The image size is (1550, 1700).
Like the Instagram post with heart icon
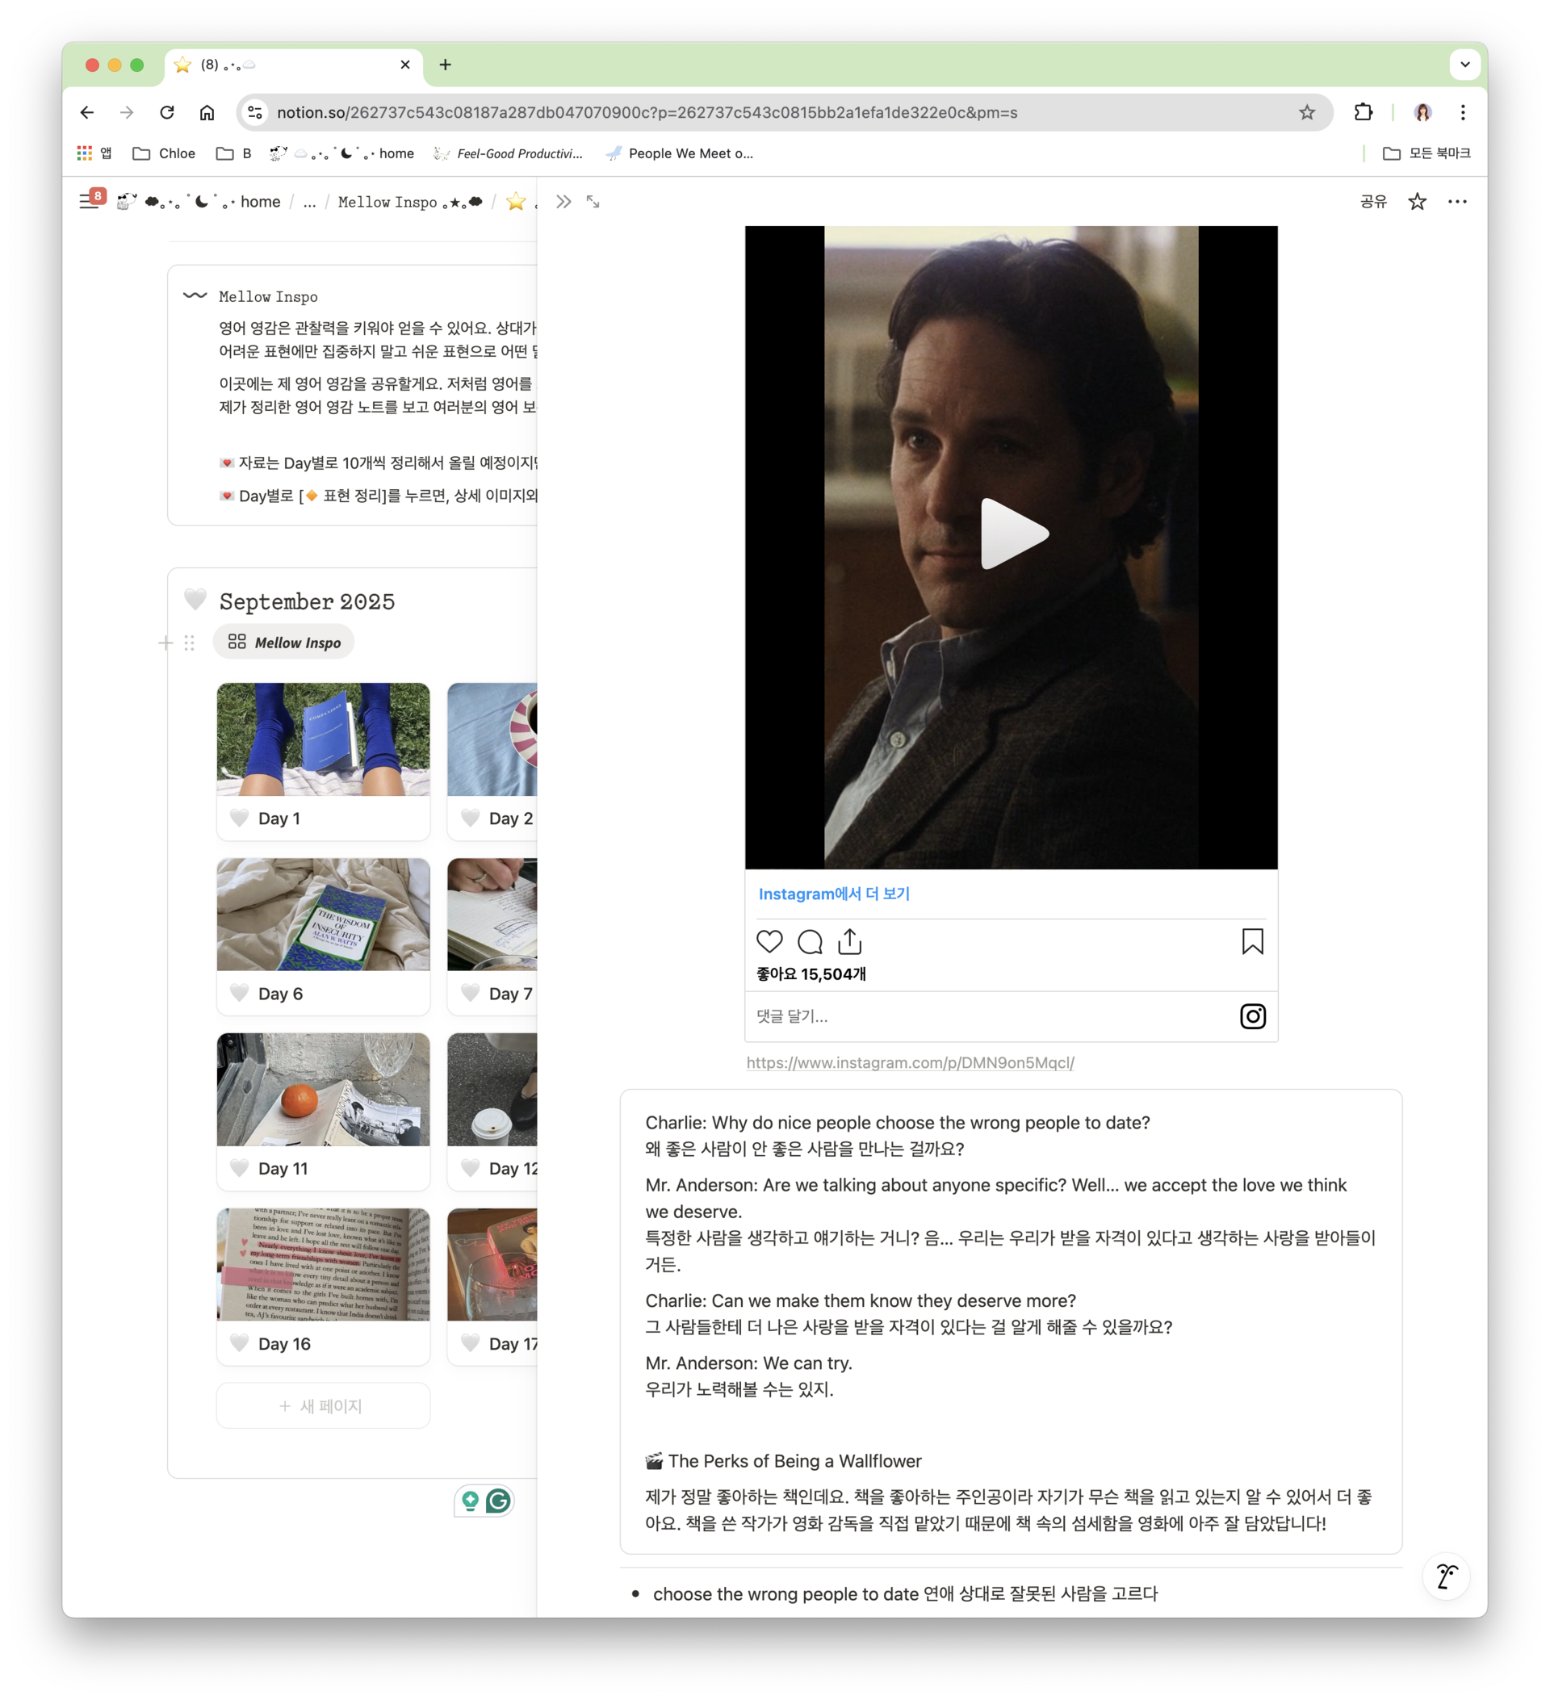(769, 941)
